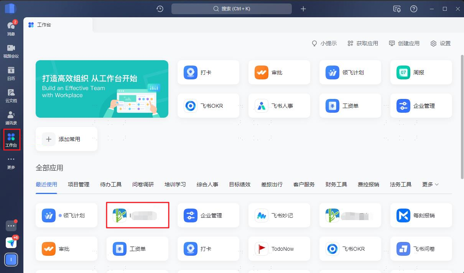
Task: Open the 周报 weekly report app
Action: pyautogui.click(x=421, y=72)
